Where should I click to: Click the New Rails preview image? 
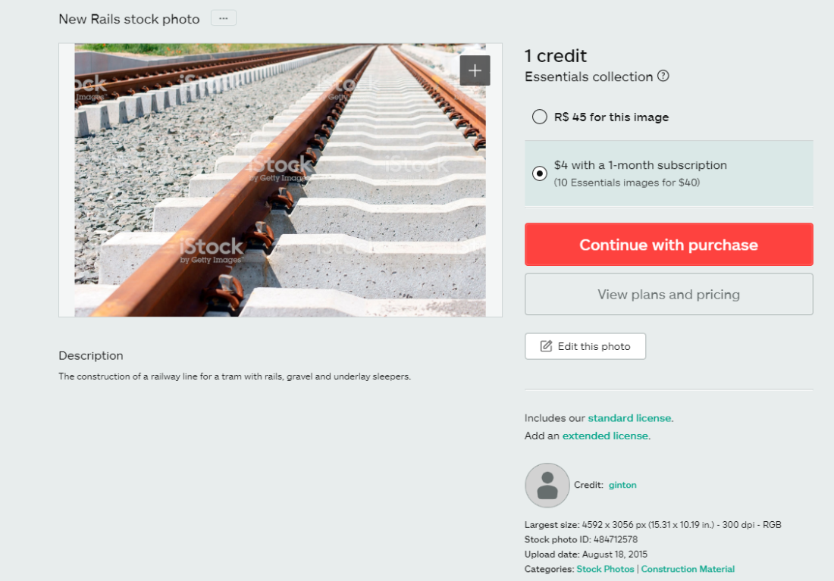pyautogui.click(x=280, y=180)
